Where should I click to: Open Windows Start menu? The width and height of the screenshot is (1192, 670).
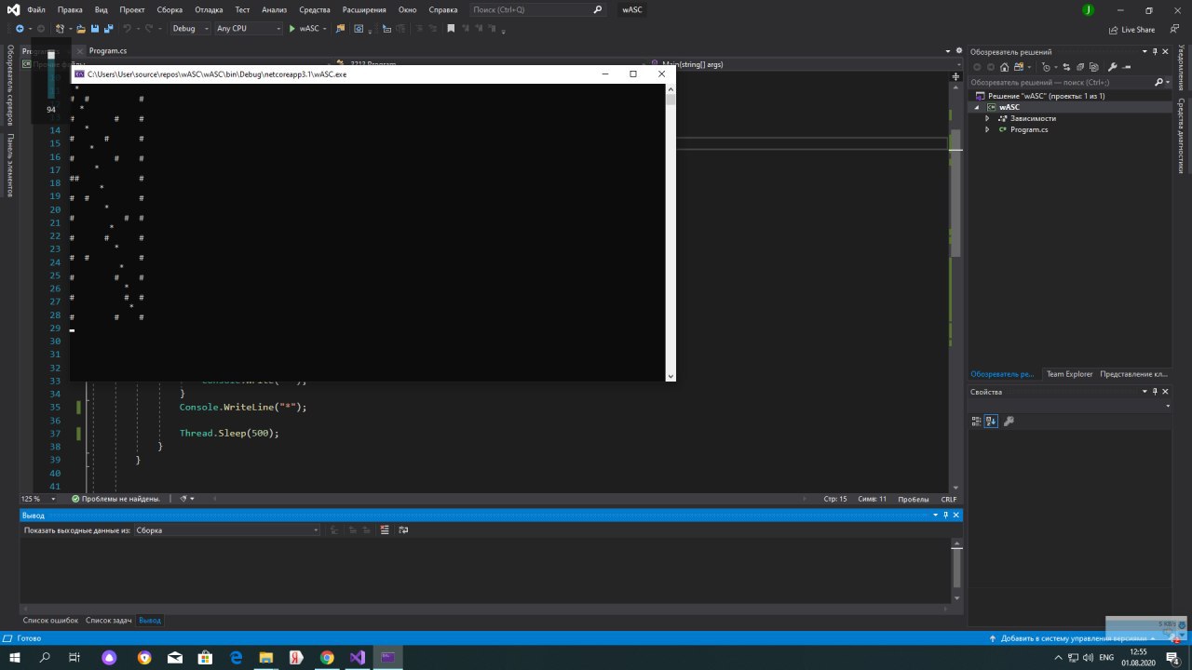click(x=14, y=657)
